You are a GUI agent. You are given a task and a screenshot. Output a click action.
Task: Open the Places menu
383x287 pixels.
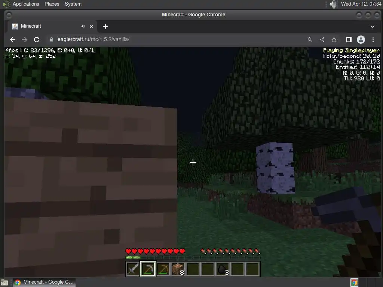(52, 4)
